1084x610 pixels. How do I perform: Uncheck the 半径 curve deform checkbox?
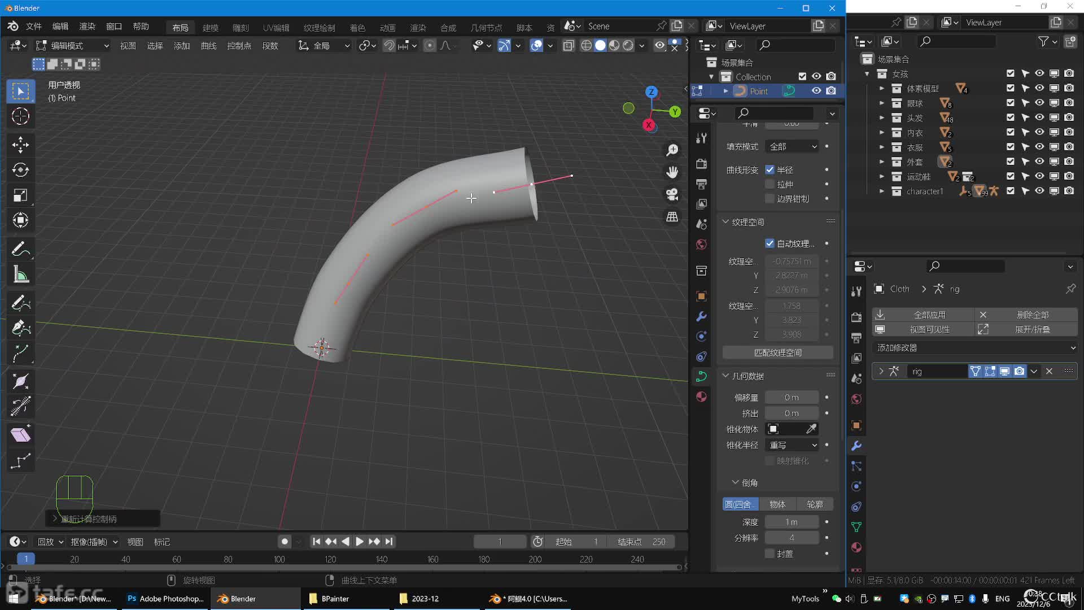click(770, 169)
